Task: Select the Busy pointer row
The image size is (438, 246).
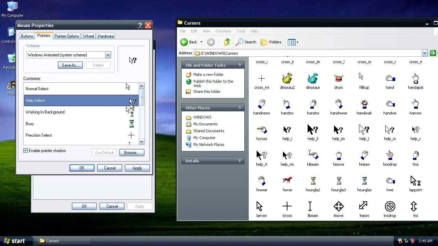Action: [x=81, y=124]
